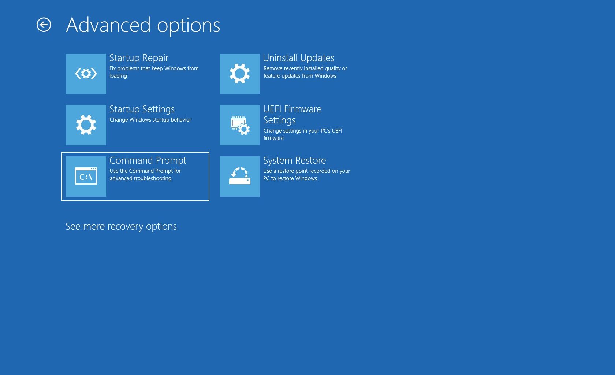Choose the UEFI Firmware Settings title
The height and width of the screenshot is (375, 615).
tap(292, 115)
